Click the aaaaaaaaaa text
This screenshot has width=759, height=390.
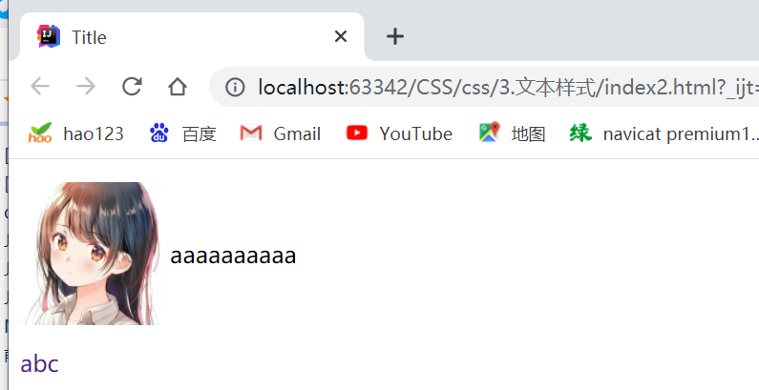233,256
